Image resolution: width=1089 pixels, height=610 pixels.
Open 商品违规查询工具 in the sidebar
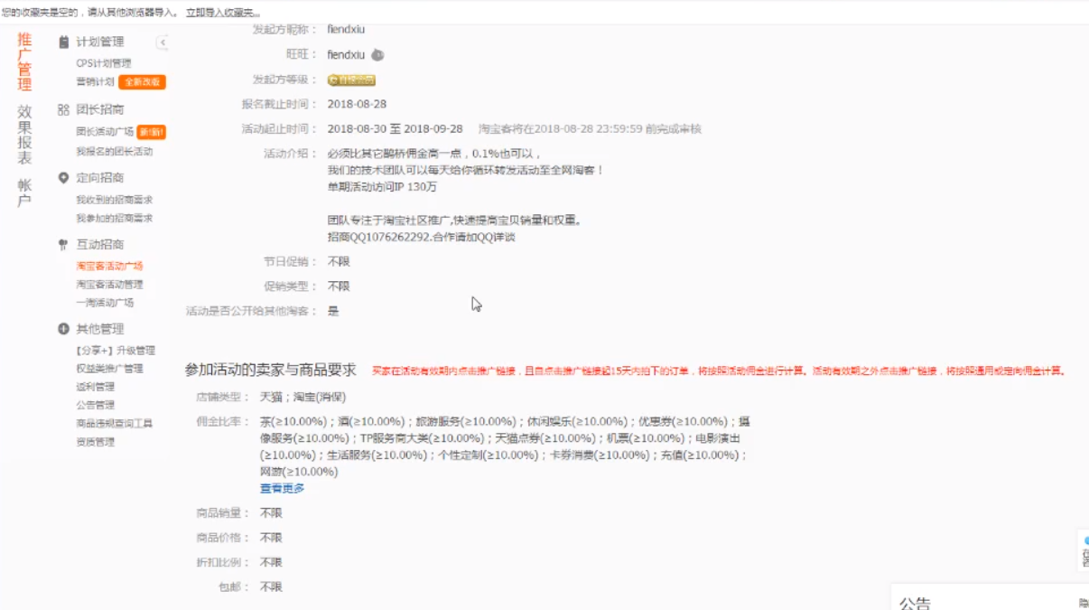[x=114, y=424]
